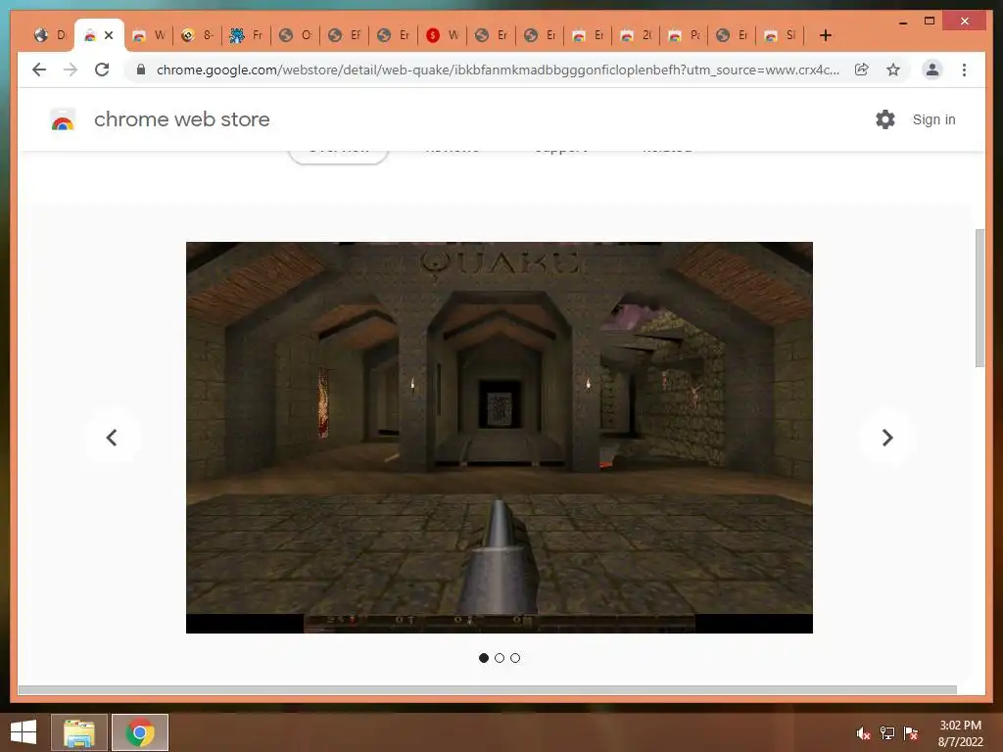1003x752 pixels.
Task: Switch to the tab labeled Fr
Action: click(x=246, y=35)
